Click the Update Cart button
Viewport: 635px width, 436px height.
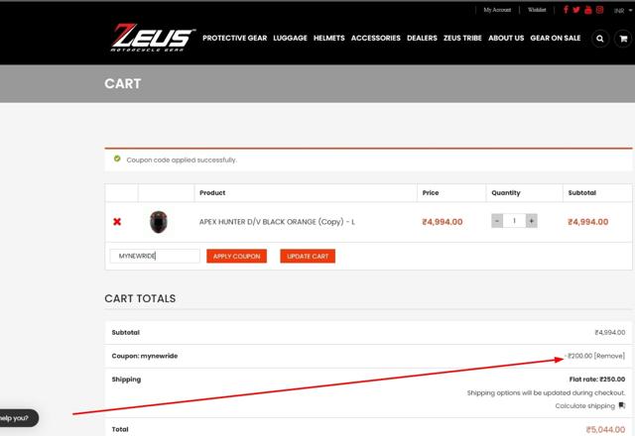tap(308, 256)
